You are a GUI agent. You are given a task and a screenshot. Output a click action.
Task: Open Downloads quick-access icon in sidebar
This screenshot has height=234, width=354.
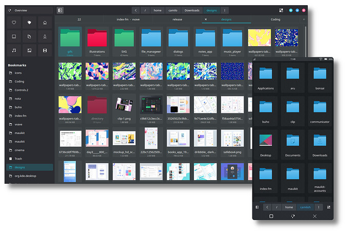pos(45,36)
